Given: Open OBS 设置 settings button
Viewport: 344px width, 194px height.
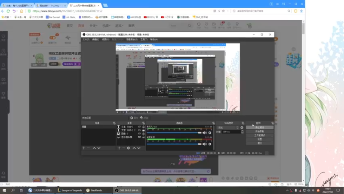Looking at the screenshot, I should coord(260,139).
